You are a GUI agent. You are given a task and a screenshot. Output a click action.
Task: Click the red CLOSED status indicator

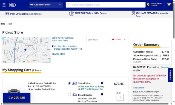click(x=117, y=39)
